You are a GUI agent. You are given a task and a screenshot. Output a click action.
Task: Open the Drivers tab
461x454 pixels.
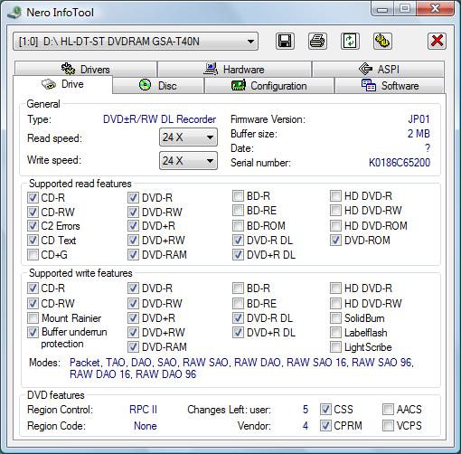[x=86, y=69]
